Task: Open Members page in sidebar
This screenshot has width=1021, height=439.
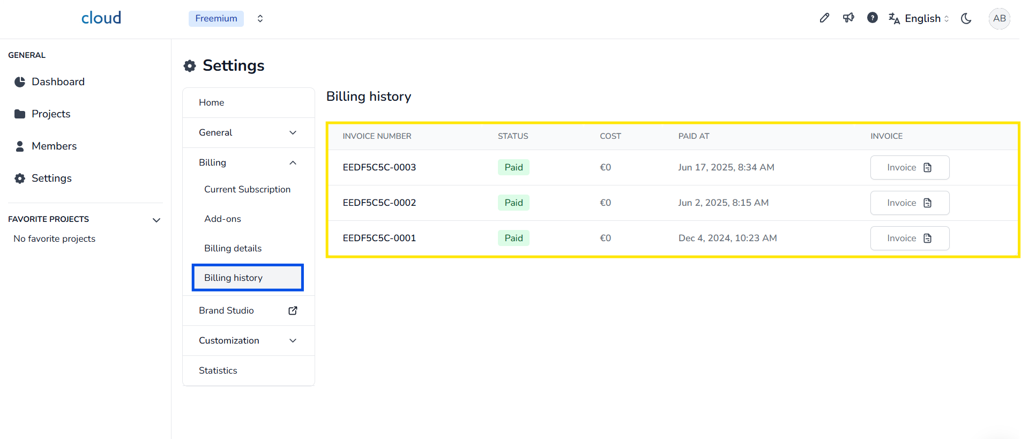Action: point(54,146)
